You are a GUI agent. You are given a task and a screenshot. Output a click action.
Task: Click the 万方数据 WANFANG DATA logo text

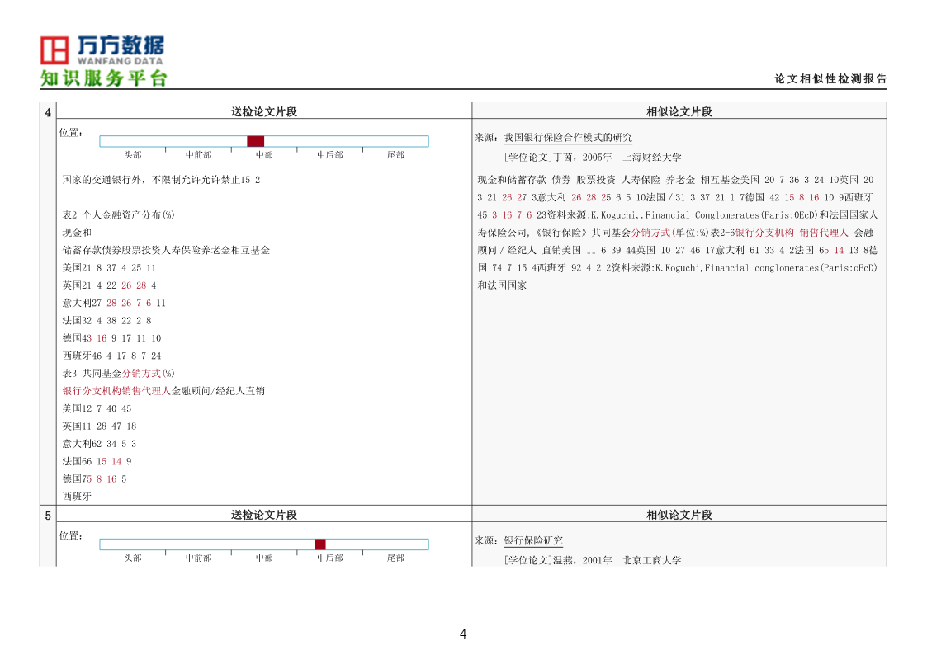[121, 50]
